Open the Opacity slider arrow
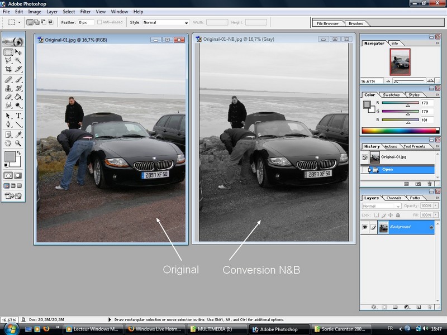Screen dimensions: 447x335 pos(436,205)
